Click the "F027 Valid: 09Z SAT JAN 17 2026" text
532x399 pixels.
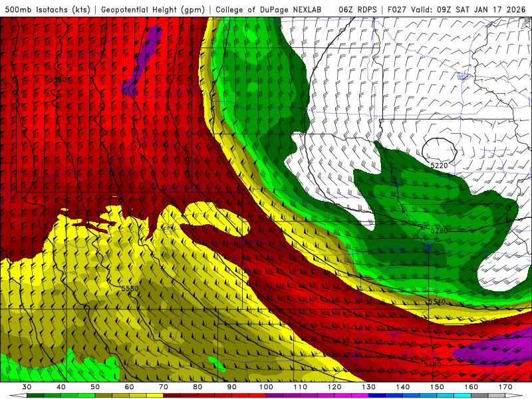456,9
